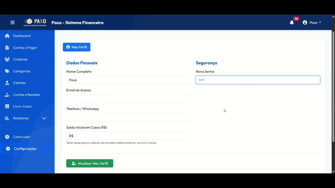Click the Credores people icon
335x188 pixels.
[x=7, y=59]
